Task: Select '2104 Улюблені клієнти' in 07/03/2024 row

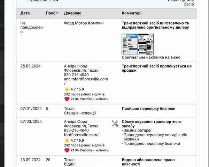Action: click(x=89, y=150)
